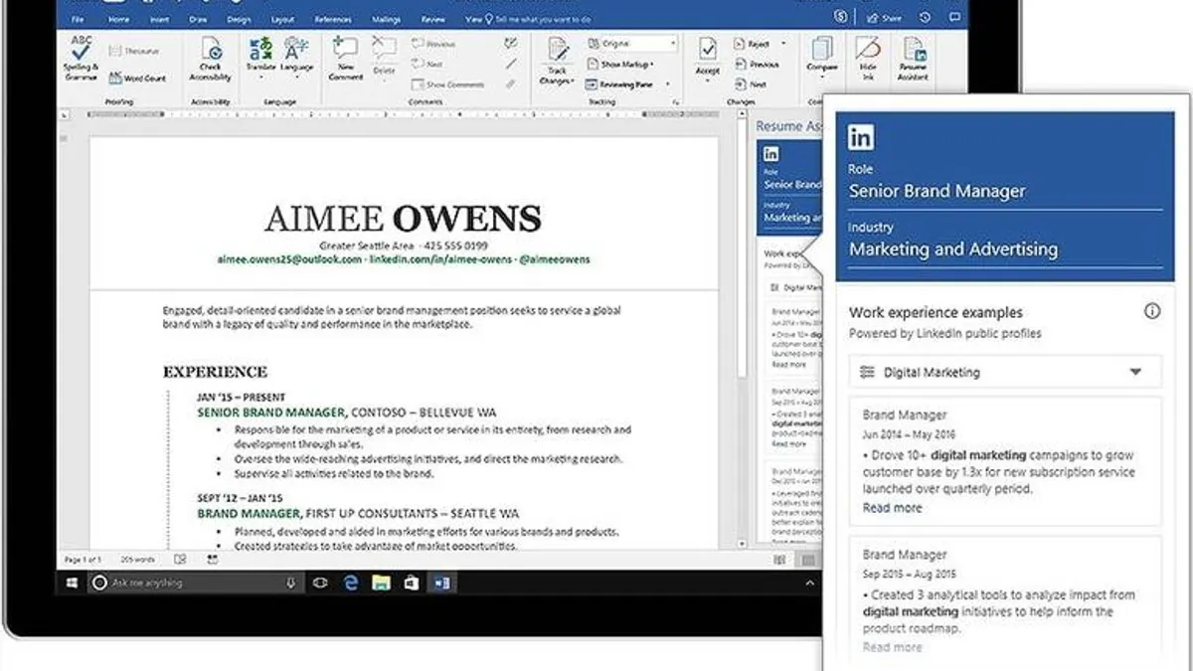Viewport: 1193px width, 671px height.
Task: Toggle the Reviewing Pane
Action: tap(620, 84)
